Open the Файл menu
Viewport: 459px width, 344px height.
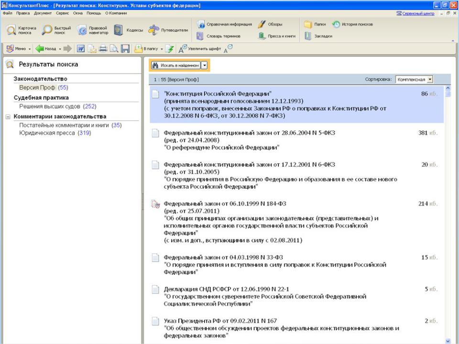pyautogui.click(x=8, y=13)
